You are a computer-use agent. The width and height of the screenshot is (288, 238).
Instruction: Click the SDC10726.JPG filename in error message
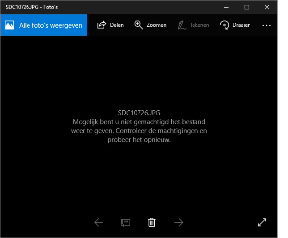(139, 113)
